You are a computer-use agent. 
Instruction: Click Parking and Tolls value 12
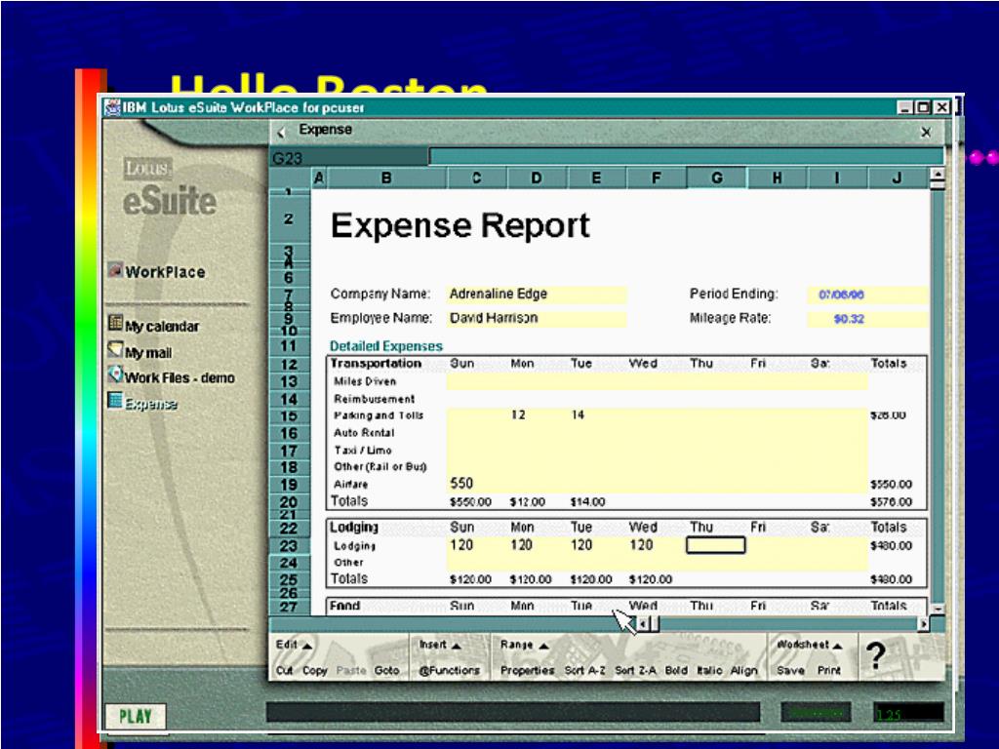tap(518, 415)
